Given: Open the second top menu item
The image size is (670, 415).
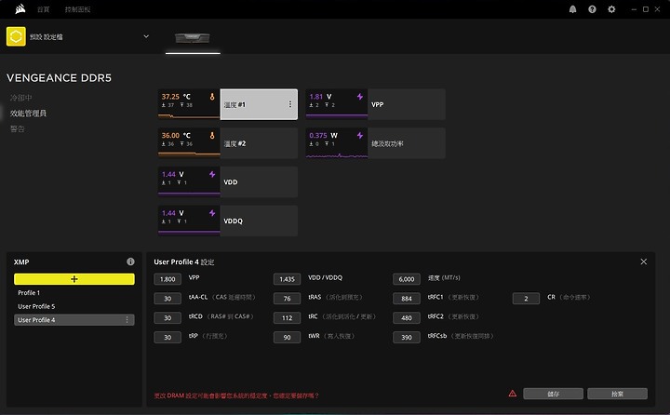Looking at the screenshot, I should tap(77, 9).
